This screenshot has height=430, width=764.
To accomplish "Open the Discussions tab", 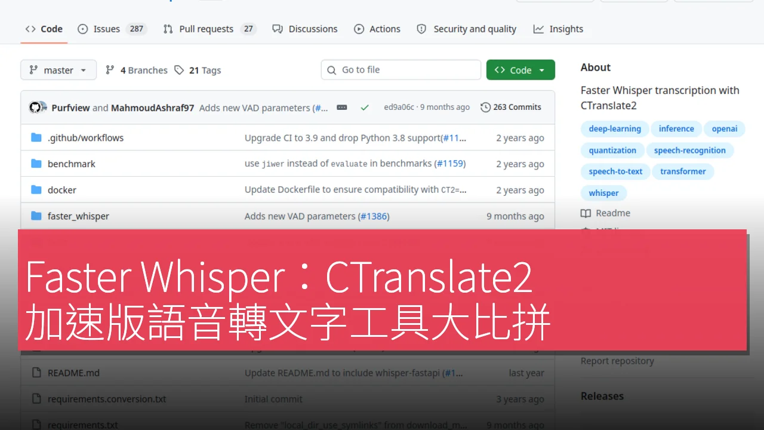I will (304, 29).
